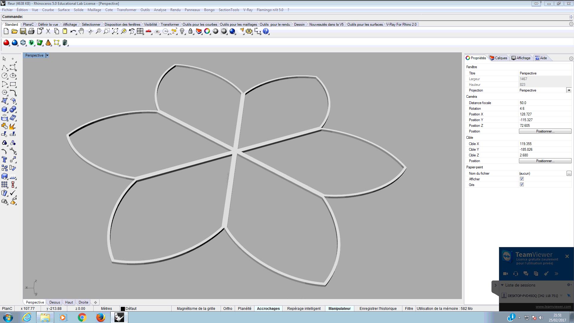Add a new viewport tab with plus
Viewport: 574px width, 323px height.
[95, 302]
